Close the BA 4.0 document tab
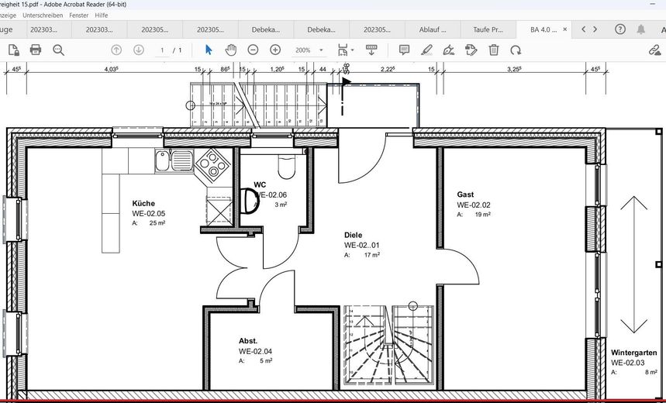The height and width of the screenshot is (403, 666). tap(564, 29)
